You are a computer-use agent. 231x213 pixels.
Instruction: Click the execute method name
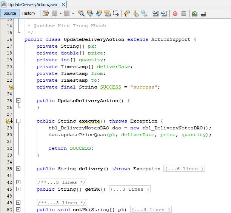pyautogui.click(x=89, y=121)
